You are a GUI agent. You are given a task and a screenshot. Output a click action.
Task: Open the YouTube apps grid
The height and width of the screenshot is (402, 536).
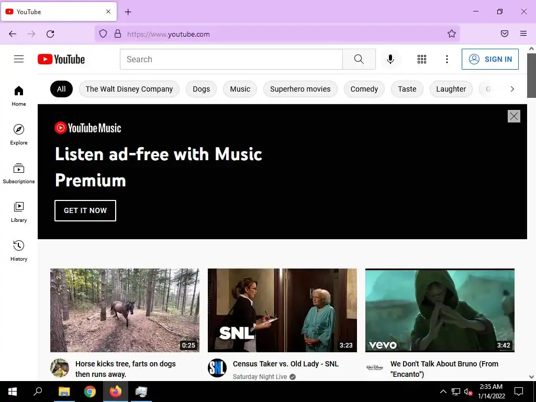(422, 59)
